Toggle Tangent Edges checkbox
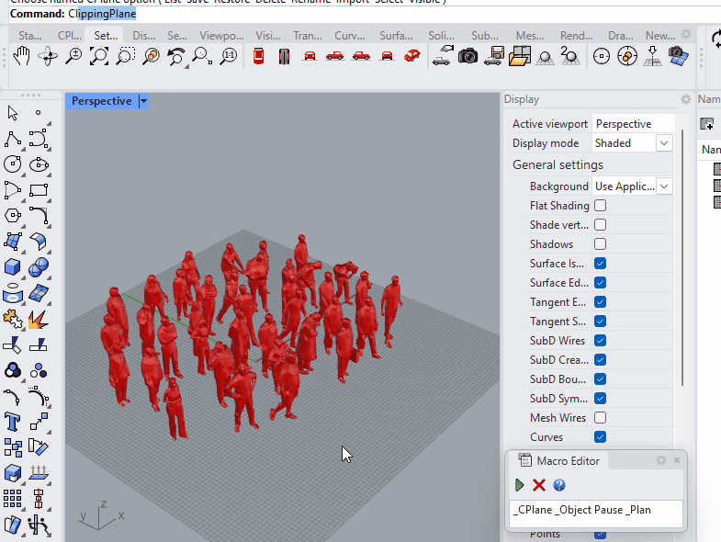721x542 pixels. click(600, 302)
